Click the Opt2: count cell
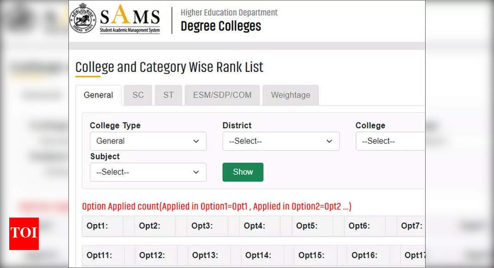The image size is (494, 268). pos(155,226)
